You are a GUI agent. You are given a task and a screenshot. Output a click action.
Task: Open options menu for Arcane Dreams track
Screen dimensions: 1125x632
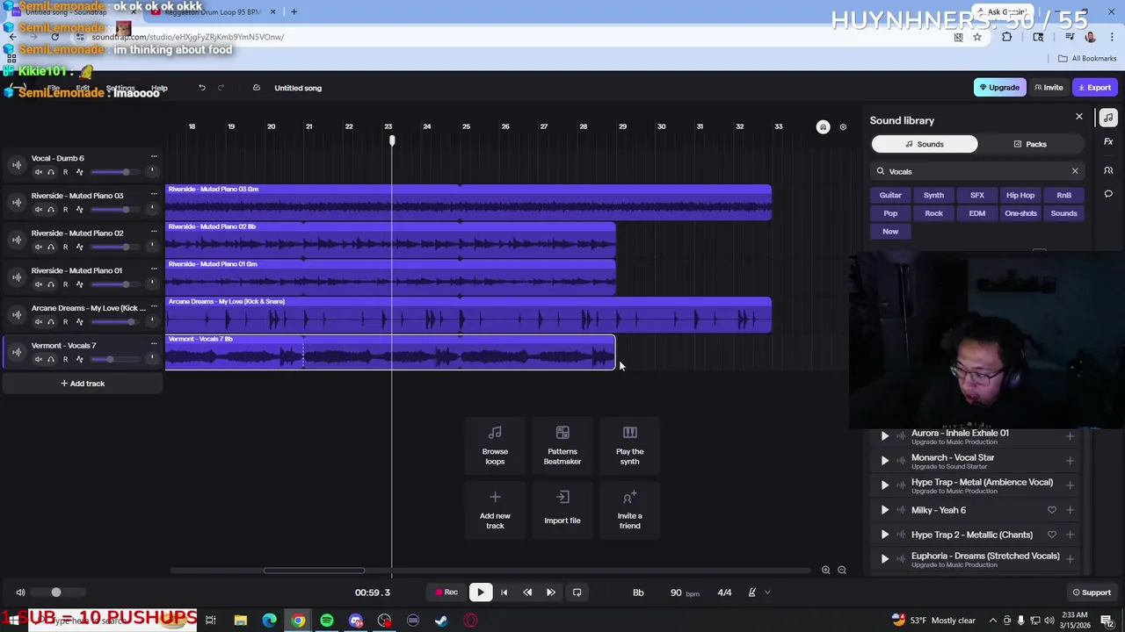154,307
